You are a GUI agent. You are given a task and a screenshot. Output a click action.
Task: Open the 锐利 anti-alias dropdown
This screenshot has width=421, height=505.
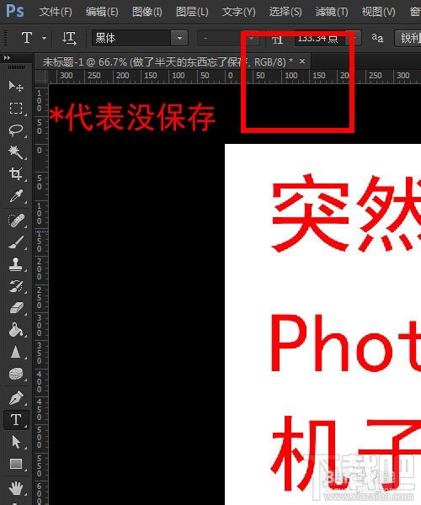(408, 38)
